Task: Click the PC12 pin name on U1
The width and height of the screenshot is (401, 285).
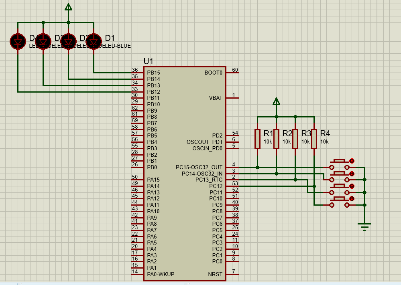Action: 216,186
